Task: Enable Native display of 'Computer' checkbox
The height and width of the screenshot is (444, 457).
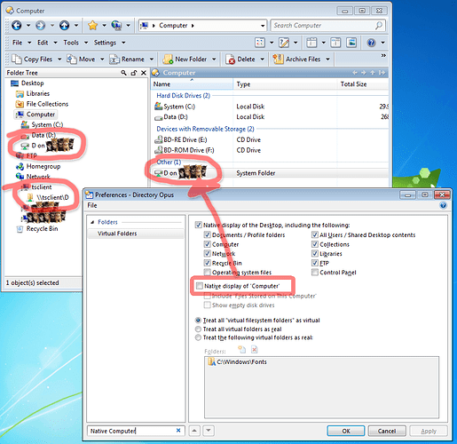Action: tap(200, 286)
